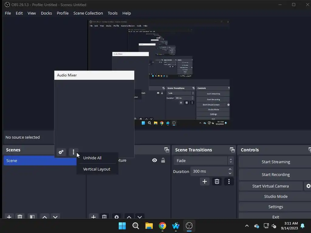Open the Scene Collection menu
Image resolution: width=311 pixels, height=233 pixels.
88,13
